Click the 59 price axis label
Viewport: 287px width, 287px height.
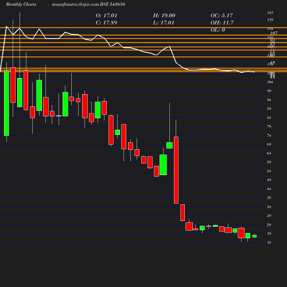(269, 162)
